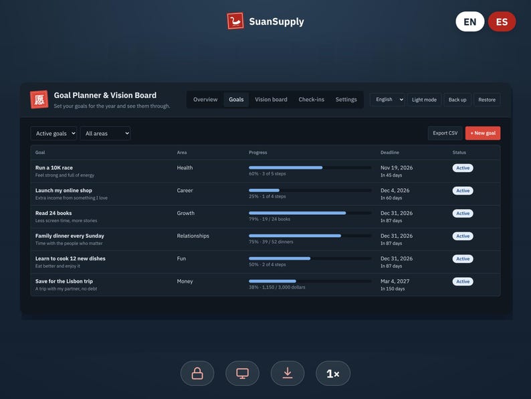Click the 'Deadline' column header
531x399 pixels.
coord(389,153)
